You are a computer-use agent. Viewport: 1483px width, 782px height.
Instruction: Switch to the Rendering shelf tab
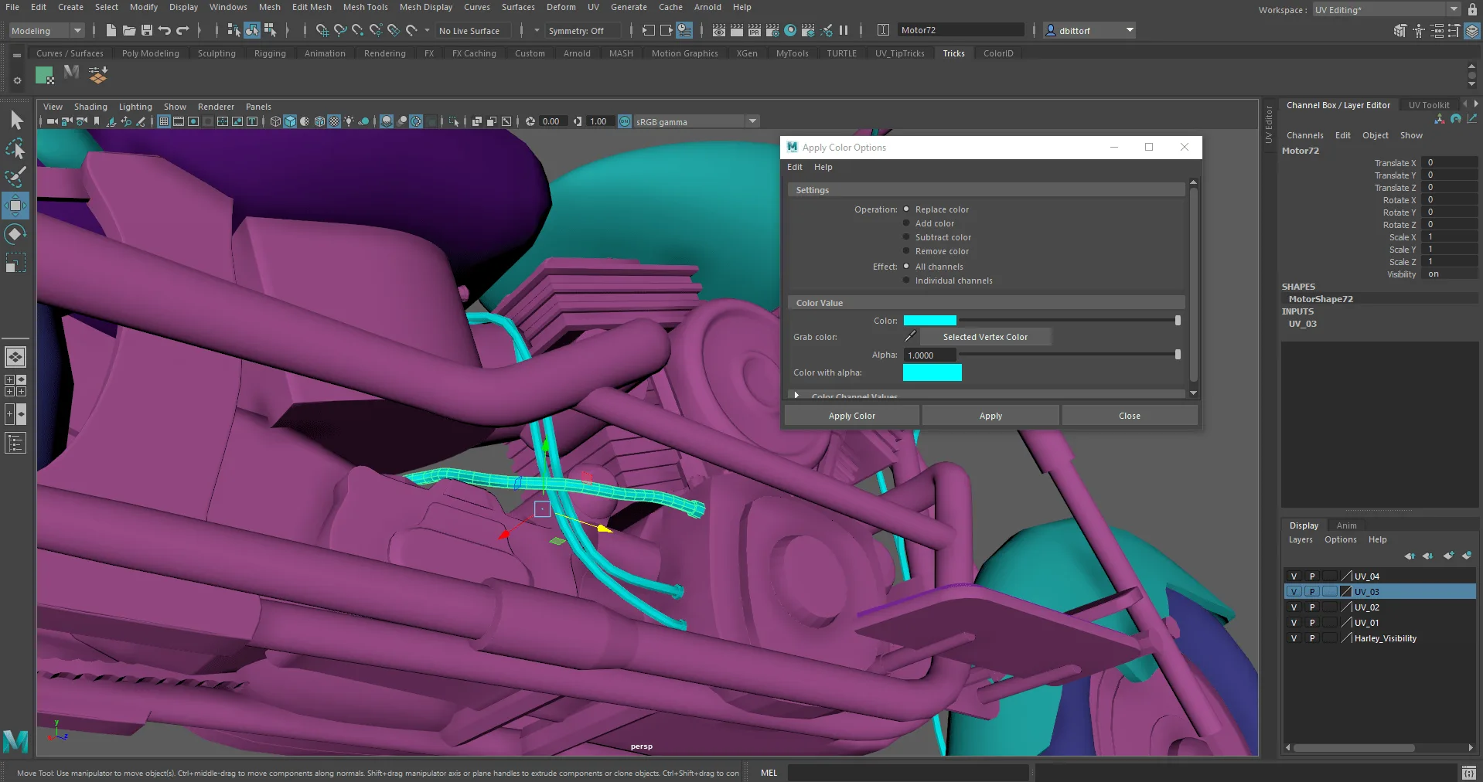click(384, 53)
